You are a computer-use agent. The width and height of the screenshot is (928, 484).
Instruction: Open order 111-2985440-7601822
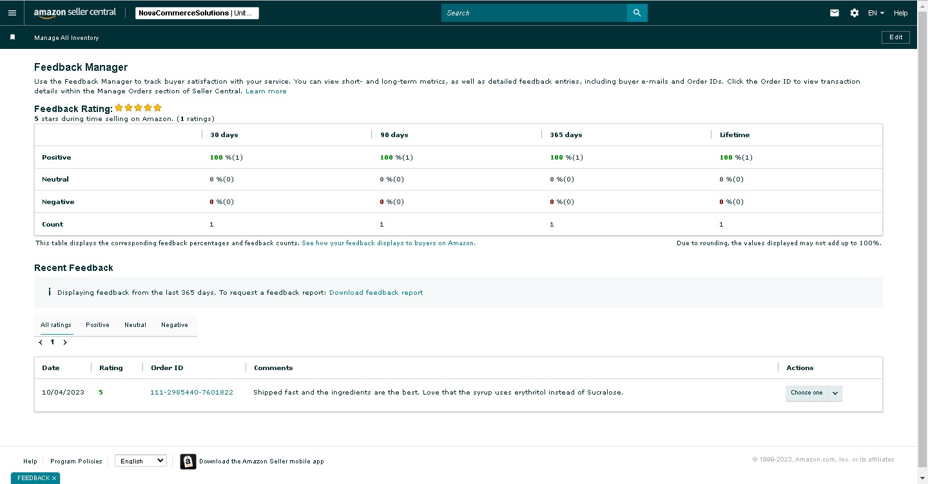click(x=191, y=393)
